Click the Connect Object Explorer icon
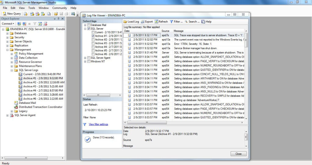The width and height of the screenshot is (312, 165). point(19,24)
